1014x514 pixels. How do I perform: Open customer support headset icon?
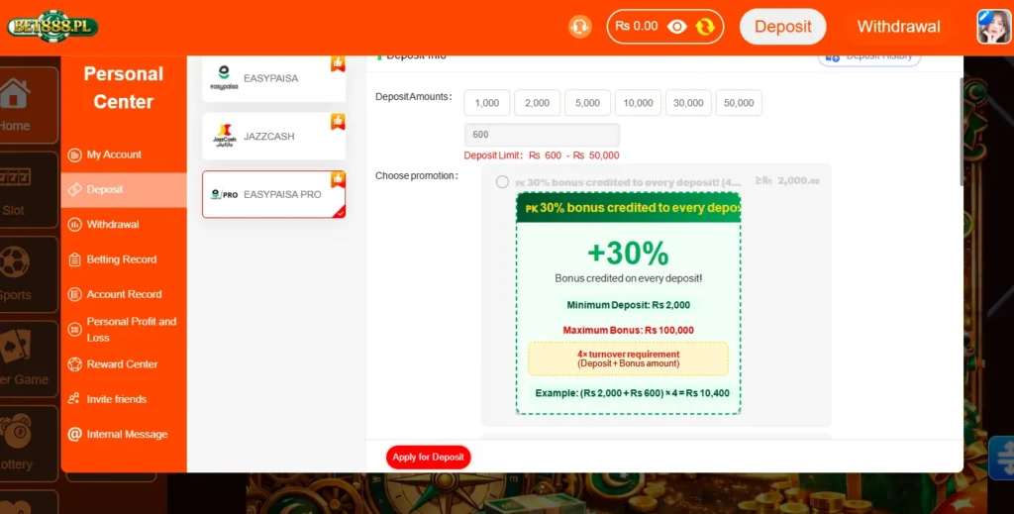(580, 27)
